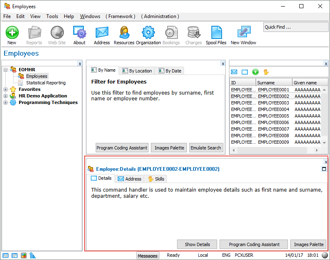This screenshot has height=260, width=330.
Task: Open Resources from the toolbar
Action: pyautogui.click(x=124, y=33)
